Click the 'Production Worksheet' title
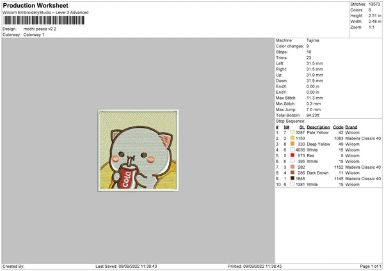The image size is (384, 271). (x=35, y=5)
